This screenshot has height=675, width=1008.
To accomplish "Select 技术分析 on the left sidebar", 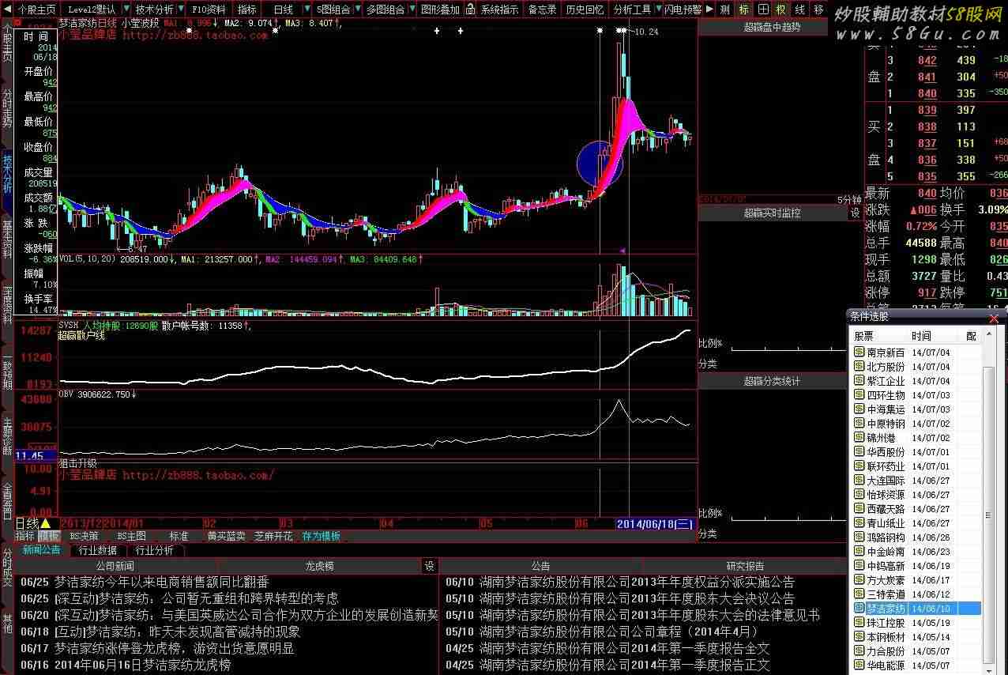I will click(x=7, y=174).
